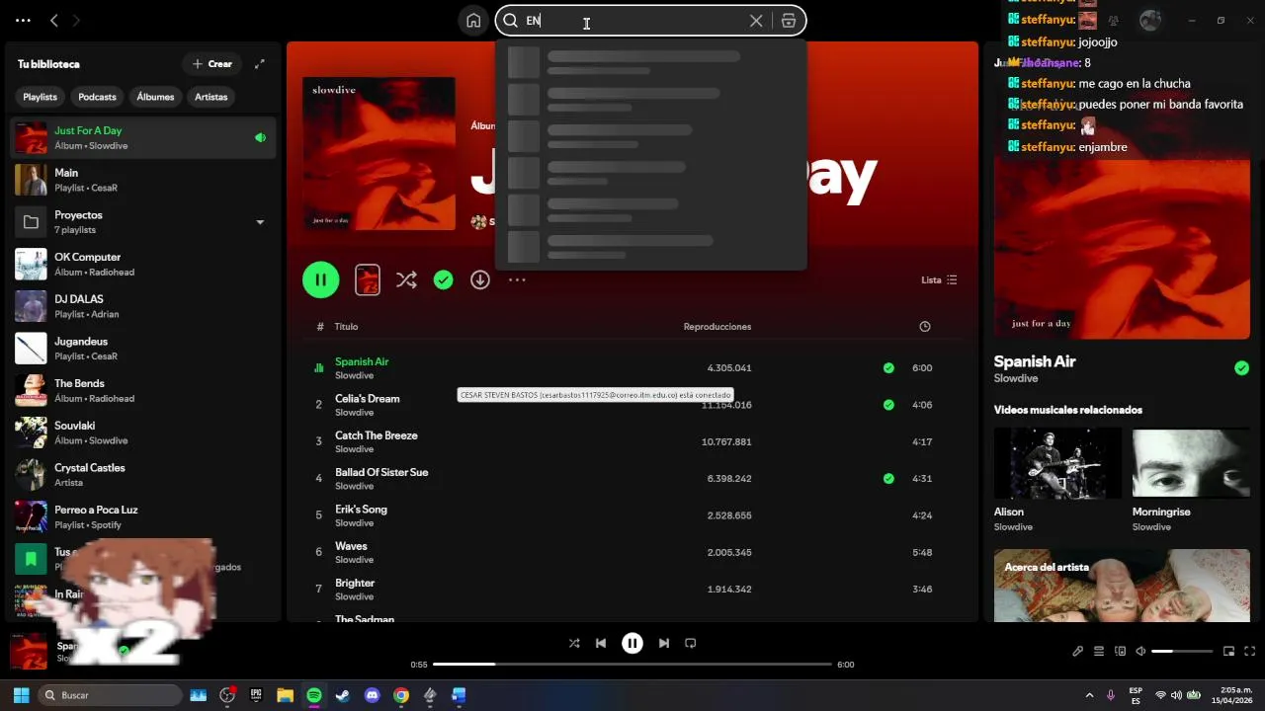
Task: Sort tracks by Título column
Action: [x=346, y=327]
